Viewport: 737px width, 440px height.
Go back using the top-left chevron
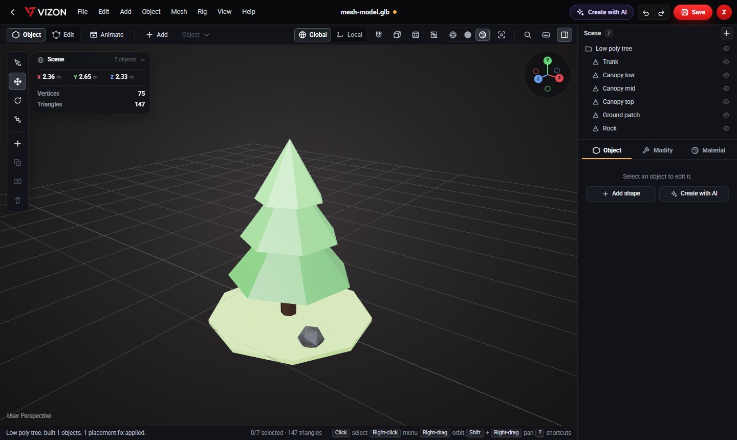click(13, 12)
